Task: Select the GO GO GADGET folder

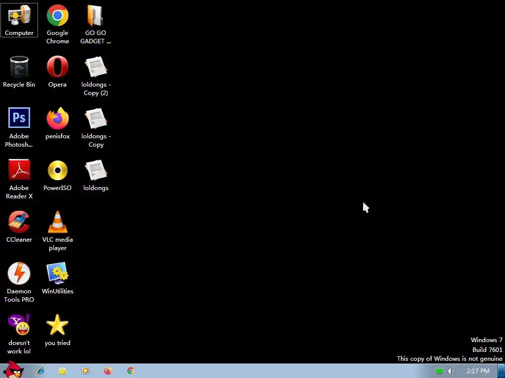Action: click(96, 24)
